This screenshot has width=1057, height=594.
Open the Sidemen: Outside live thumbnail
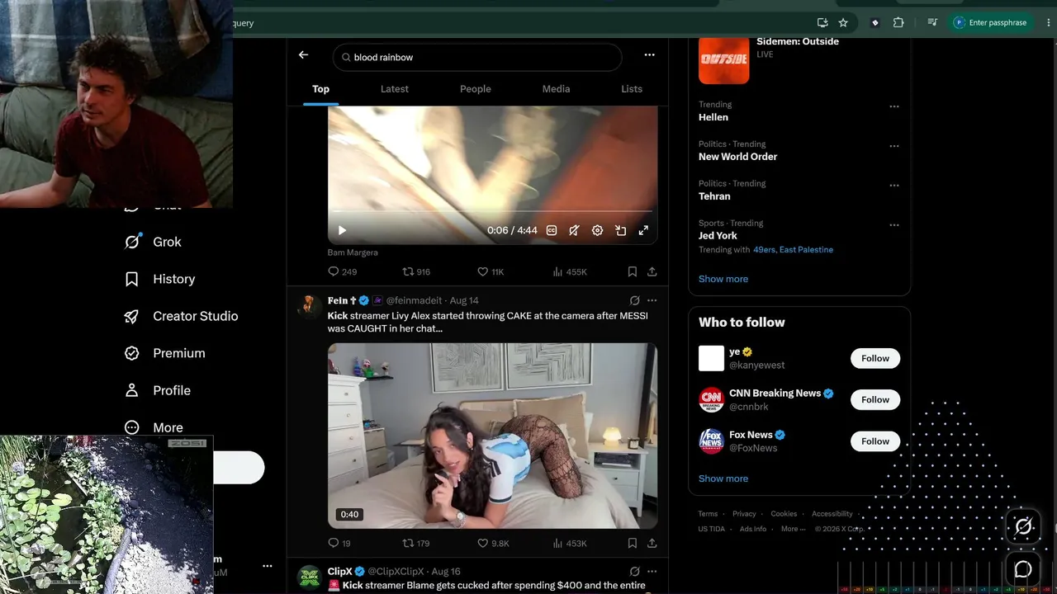point(724,59)
